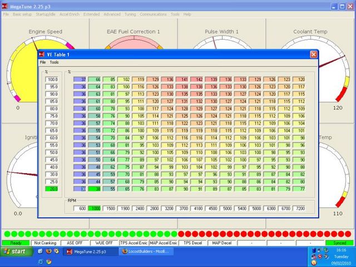Open the Tools menu in VE Table 1
Image resolution: width=356 pixels, height=267 pixels.
point(54,62)
